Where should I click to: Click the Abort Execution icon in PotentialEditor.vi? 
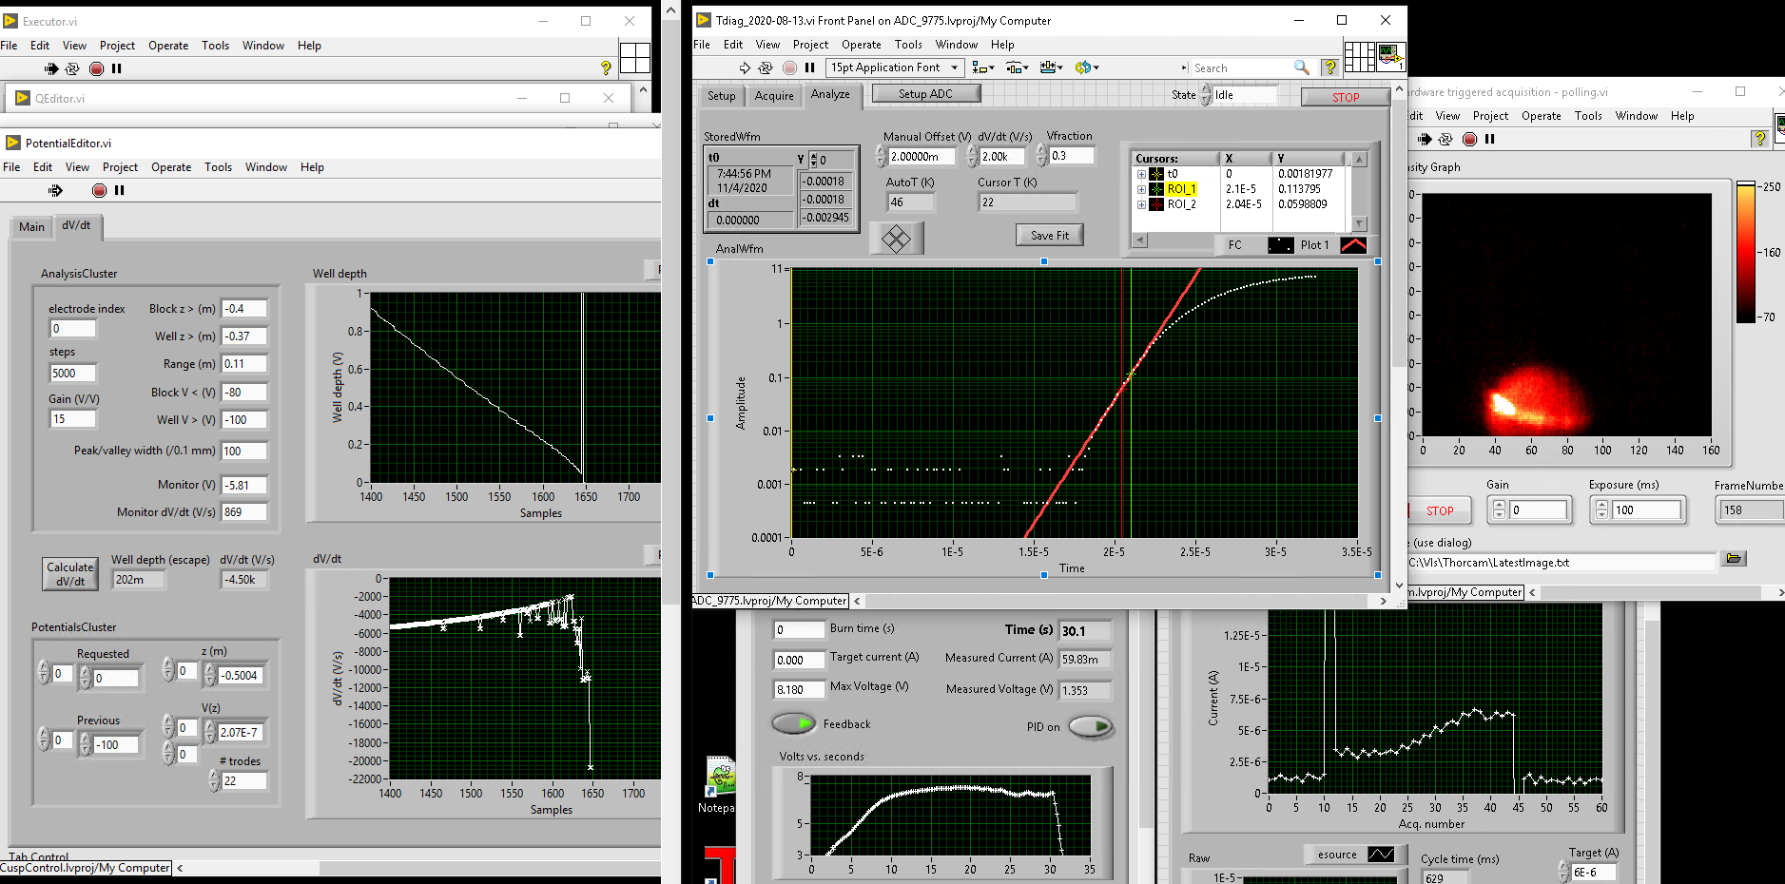[x=99, y=190]
